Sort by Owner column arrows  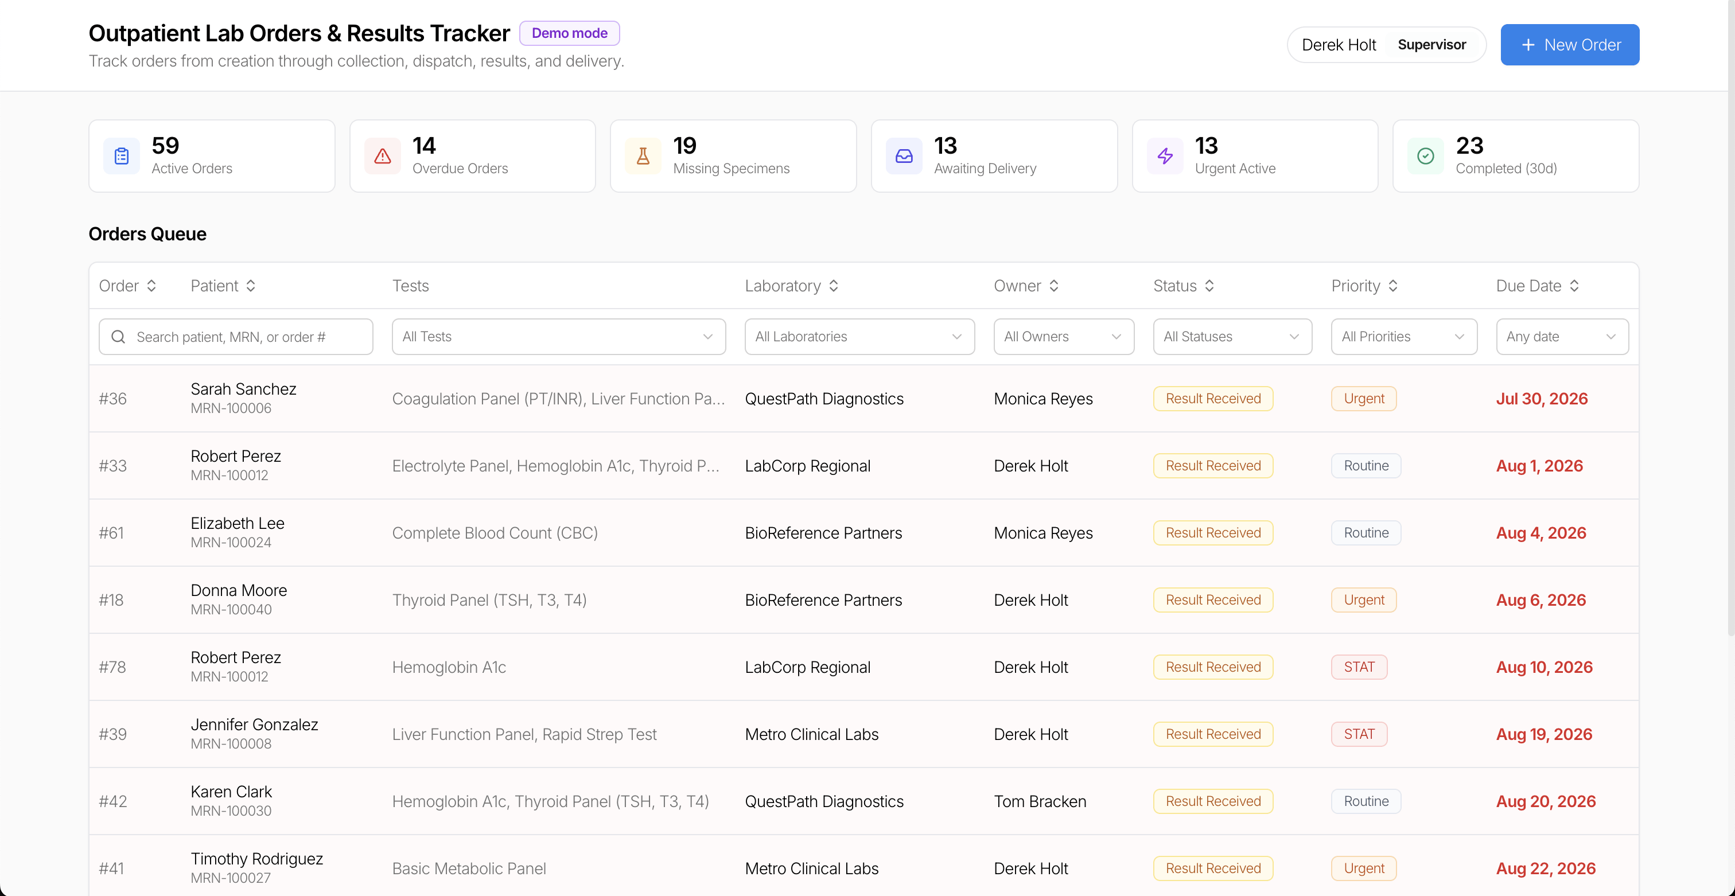[1054, 286]
